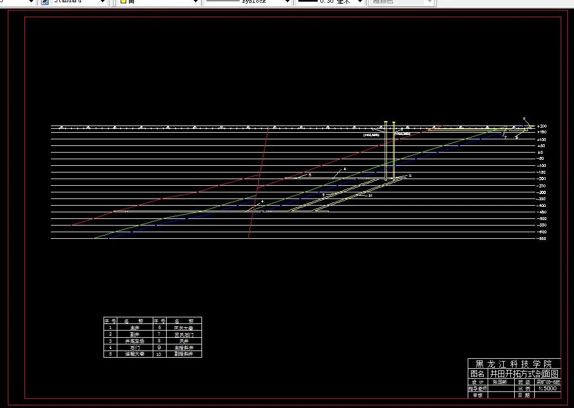The width and height of the screenshot is (574, 408).
Task: Click the 审核 label in title block
Action: [478, 395]
